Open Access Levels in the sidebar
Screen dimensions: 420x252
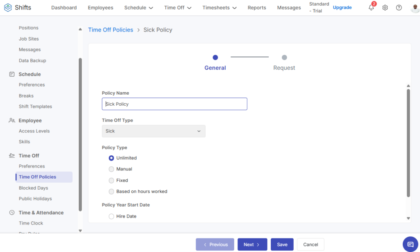pyautogui.click(x=34, y=131)
